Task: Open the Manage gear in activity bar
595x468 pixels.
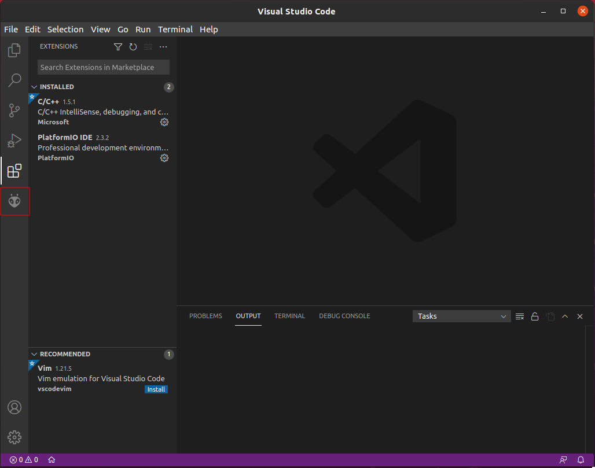Action: (x=14, y=437)
